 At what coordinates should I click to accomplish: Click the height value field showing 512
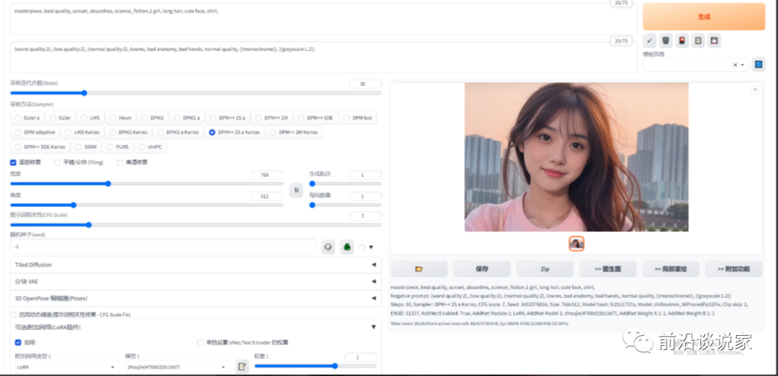point(267,196)
